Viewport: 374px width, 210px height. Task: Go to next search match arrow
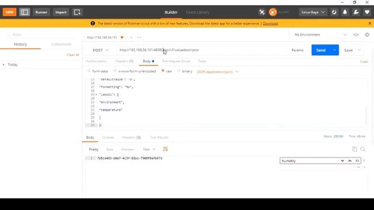(x=342, y=161)
